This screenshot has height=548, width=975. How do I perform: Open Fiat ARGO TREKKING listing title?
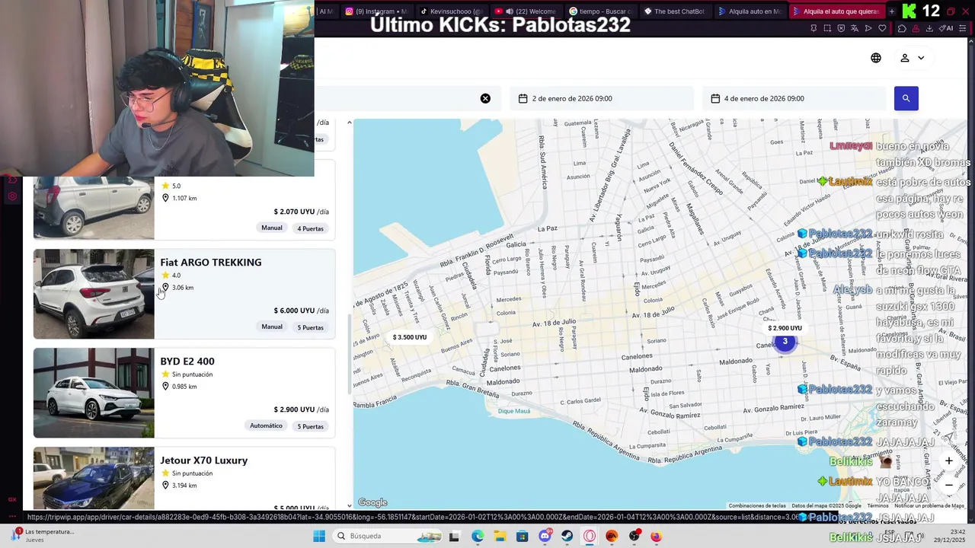pyautogui.click(x=211, y=262)
